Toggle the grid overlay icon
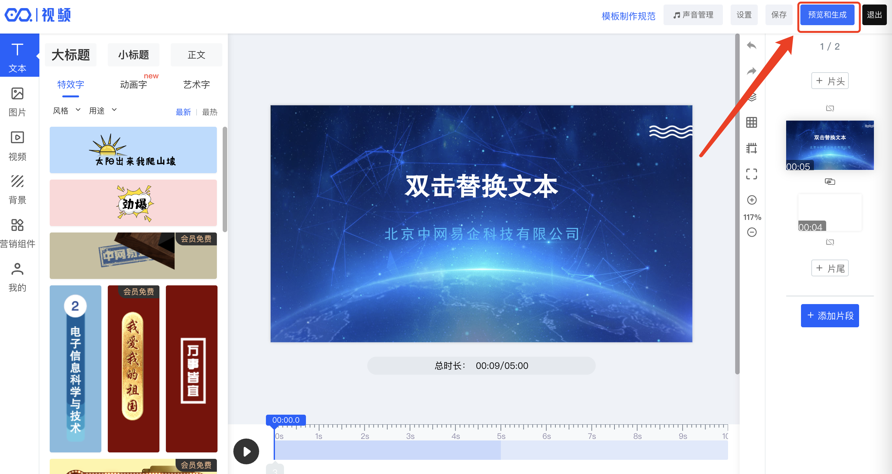Image resolution: width=892 pixels, height=474 pixels. 751,123
